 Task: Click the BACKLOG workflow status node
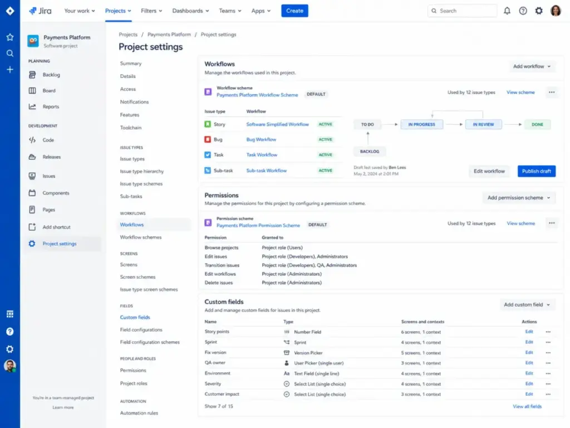click(370, 152)
